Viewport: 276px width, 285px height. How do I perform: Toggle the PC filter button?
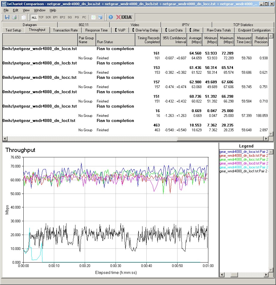tap(84, 17)
